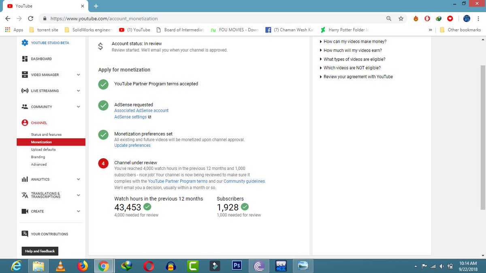
Task: Click the zoom magnifier icon in address bar
Action: (x=389, y=19)
